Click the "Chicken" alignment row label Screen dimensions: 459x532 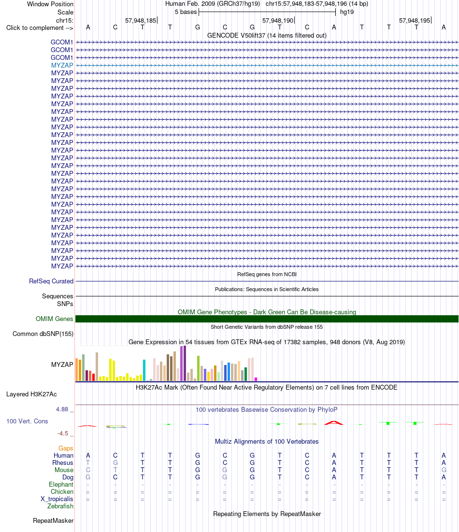tap(62, 491)
